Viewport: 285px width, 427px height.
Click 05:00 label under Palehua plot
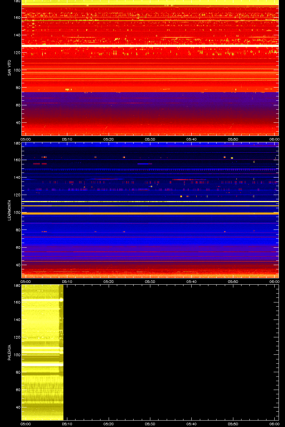point(26,424)
